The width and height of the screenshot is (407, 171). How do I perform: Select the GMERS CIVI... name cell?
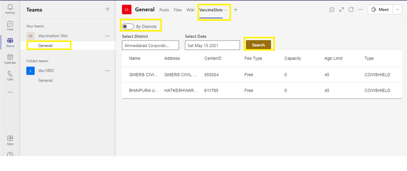(x=143, y=75)
